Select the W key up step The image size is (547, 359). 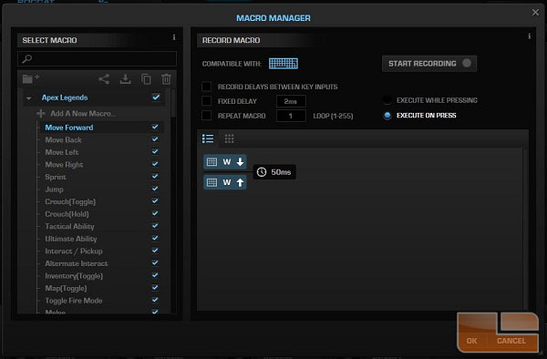point(225,182)
